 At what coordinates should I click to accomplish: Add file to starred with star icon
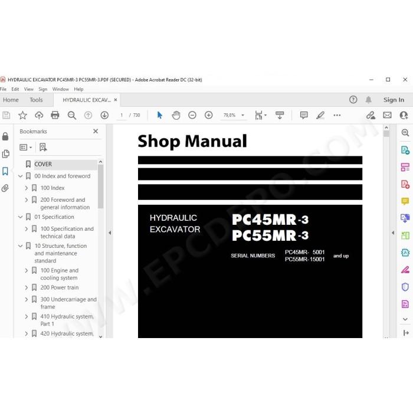[x=22, y=115]
